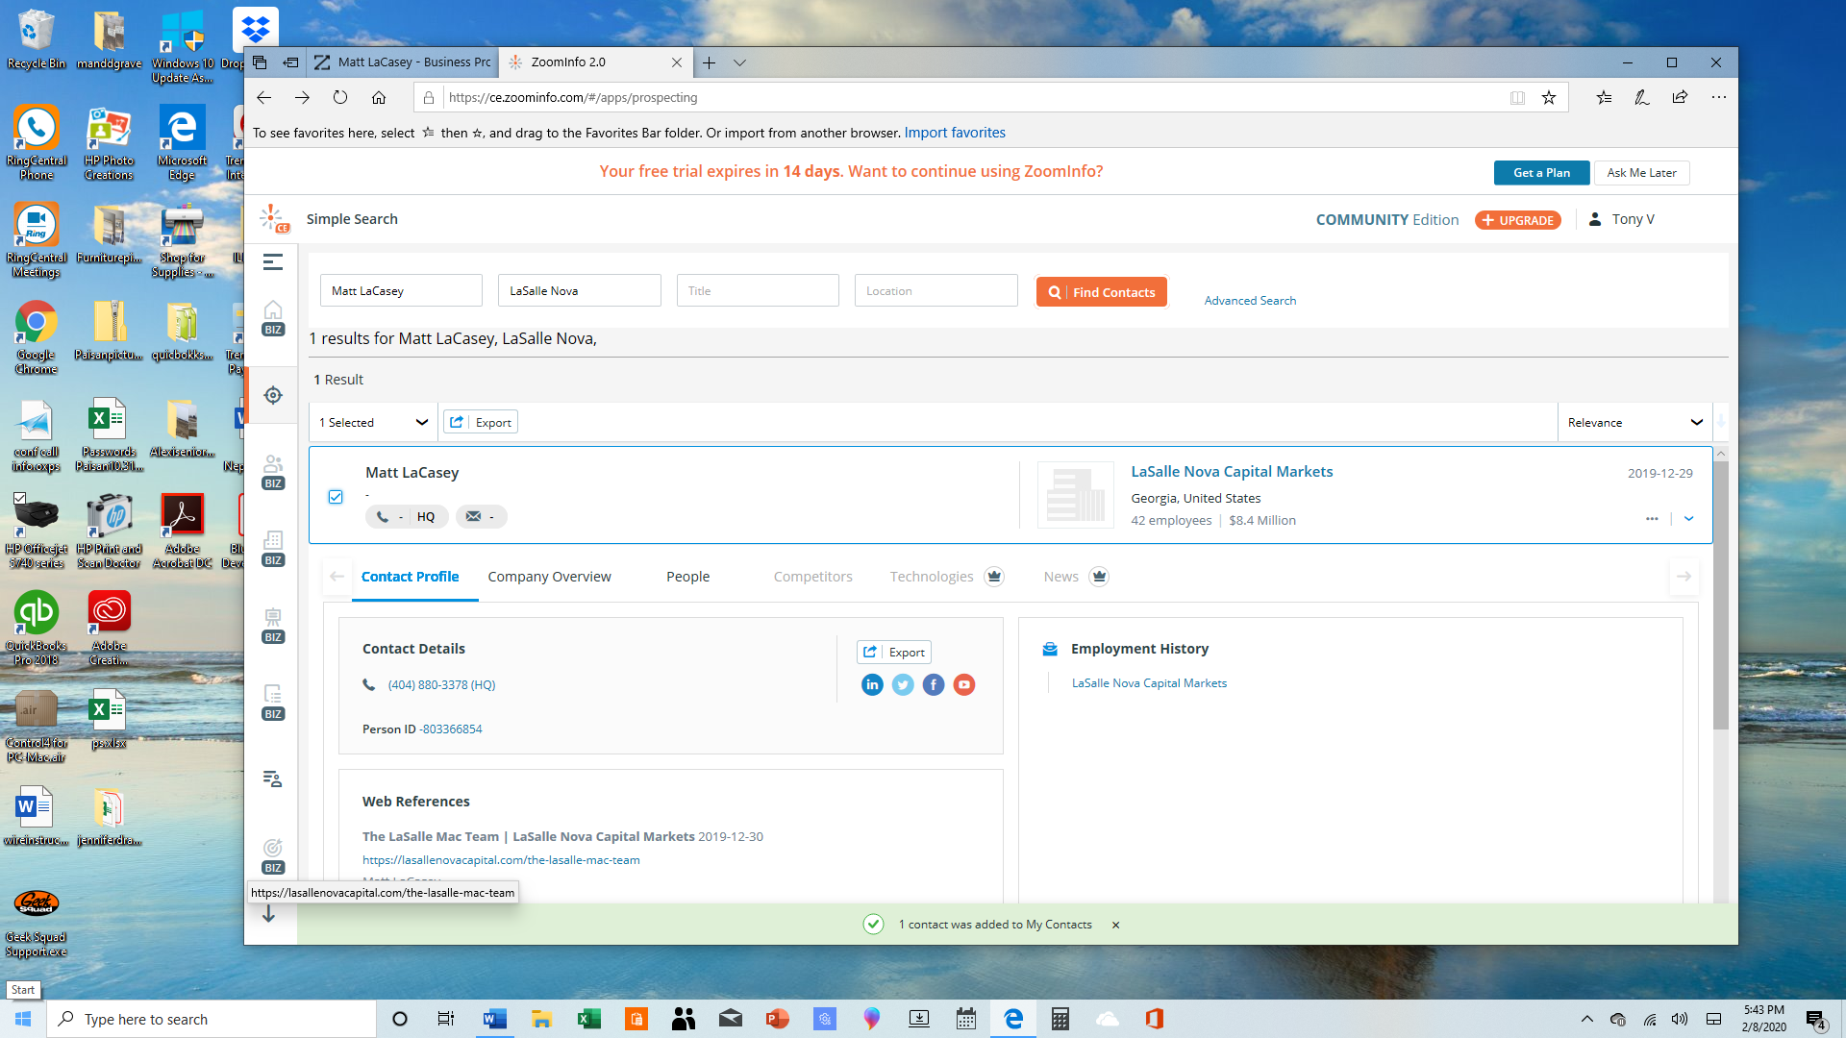1846x1038 pixels.
Task: Open the goal target BIZ sidebar icon
Action: pyautogui.click(x=273, y=856)
